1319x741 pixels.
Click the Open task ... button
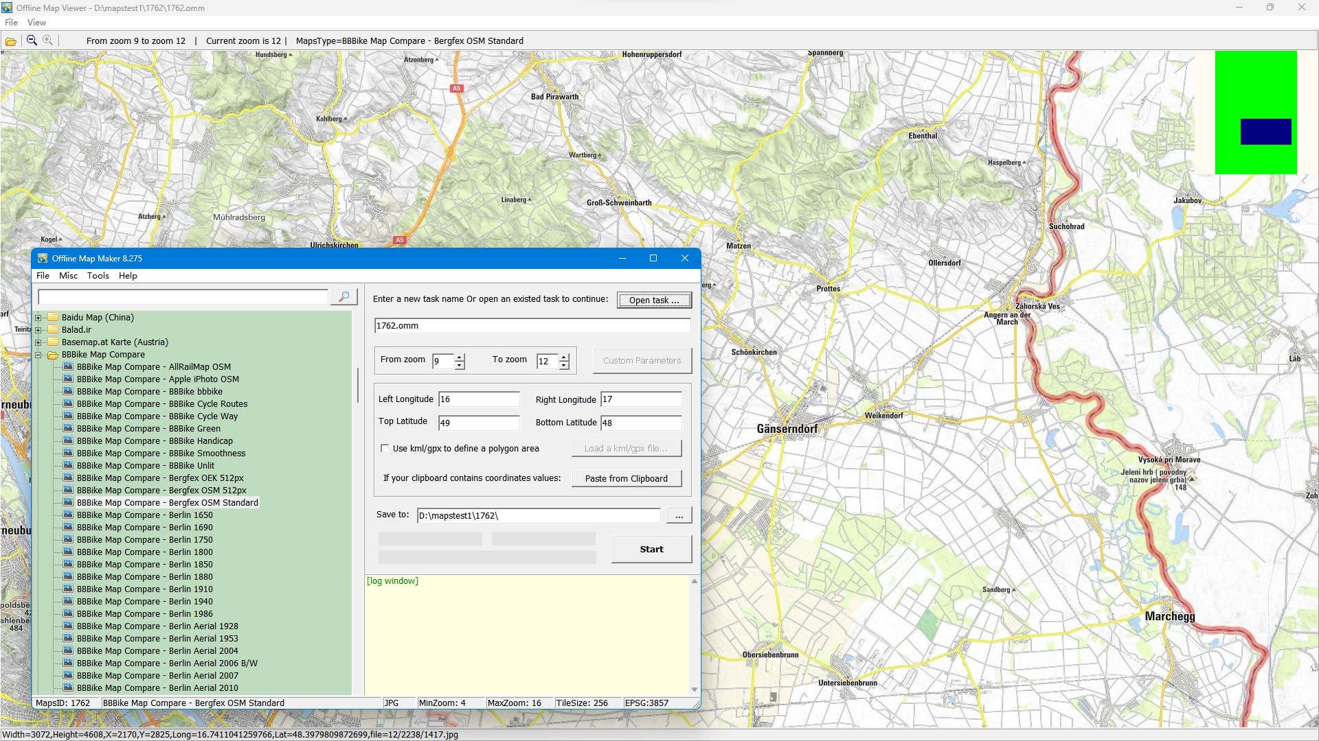654,301
